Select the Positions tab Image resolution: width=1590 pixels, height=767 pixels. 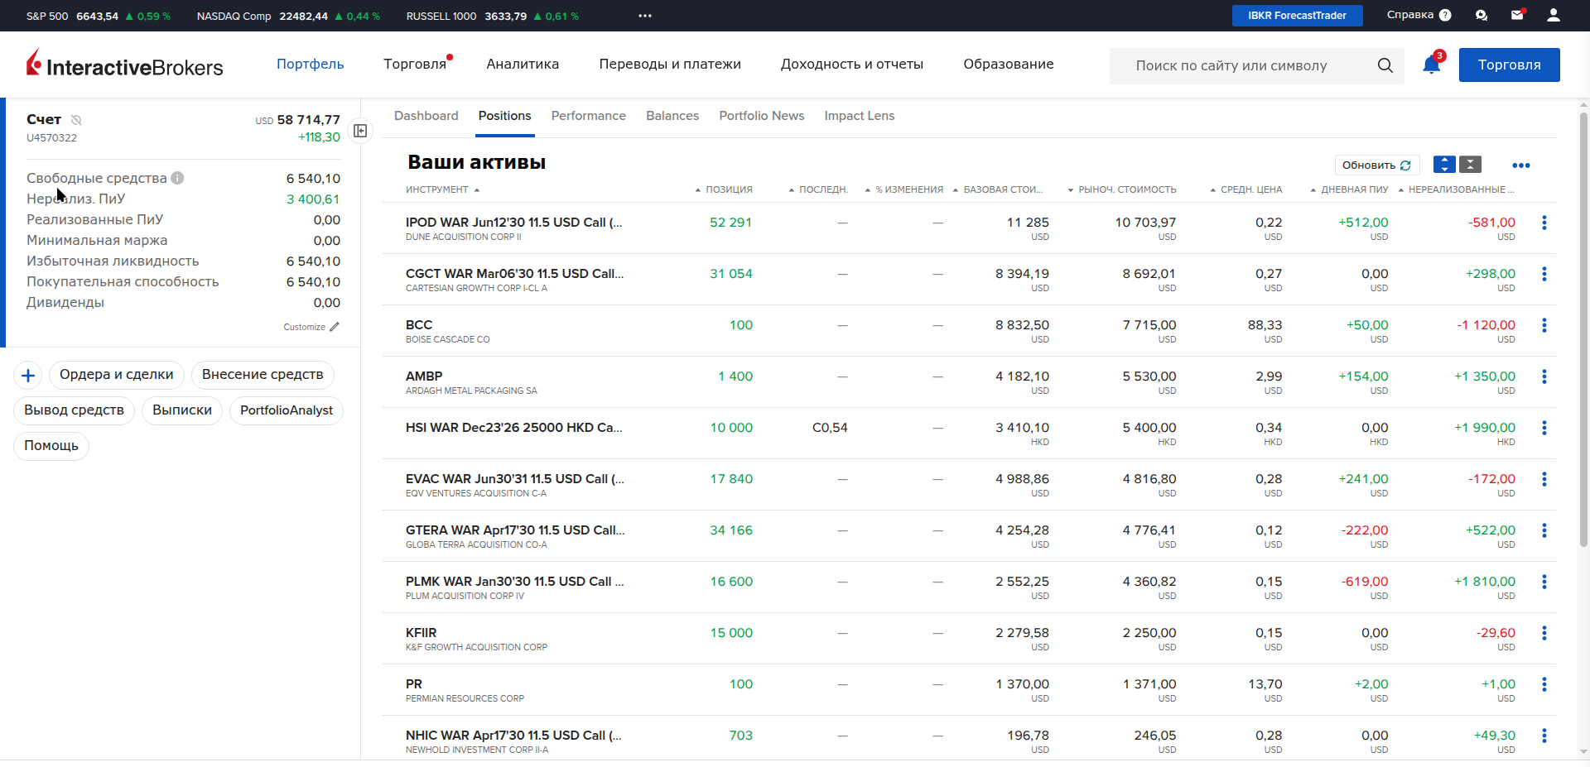click(505, 116)
